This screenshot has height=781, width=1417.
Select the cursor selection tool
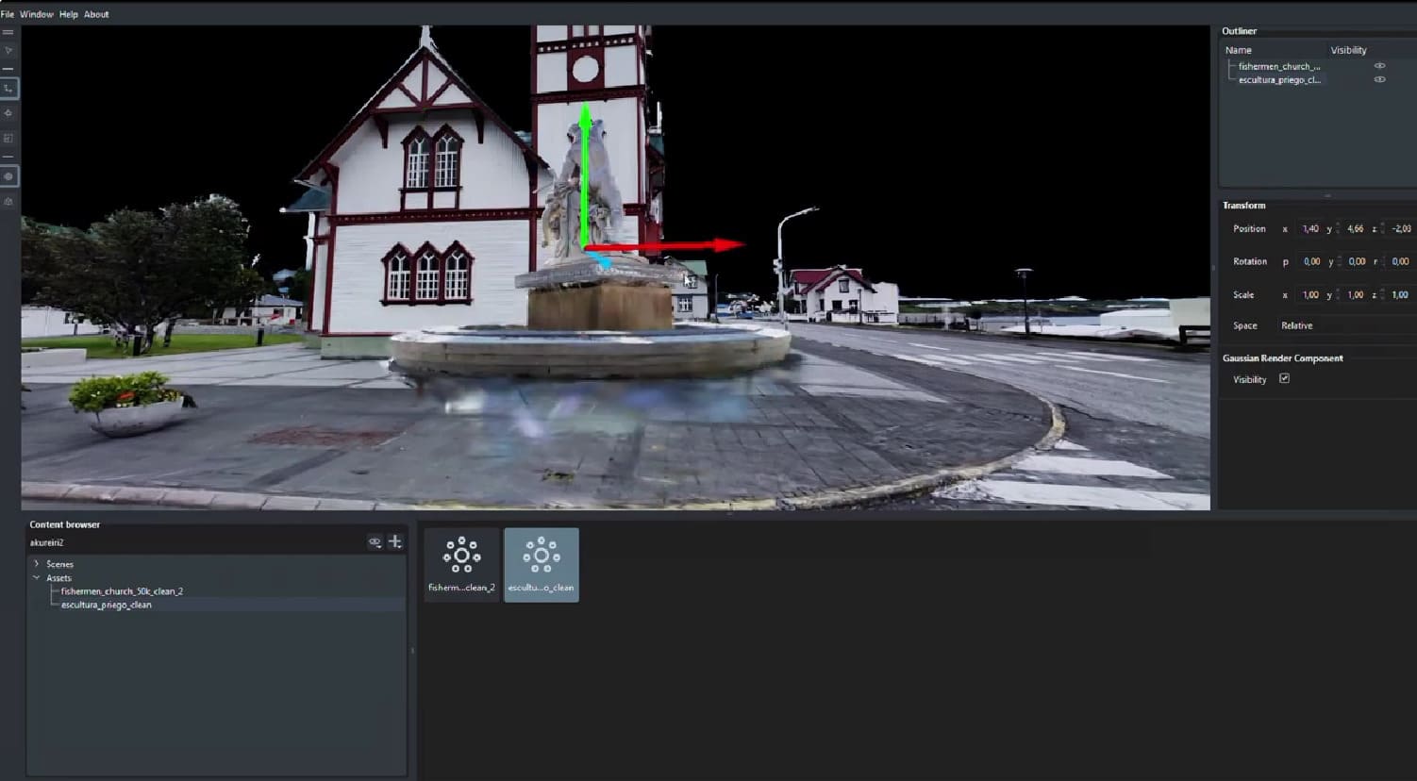(8, 50)
